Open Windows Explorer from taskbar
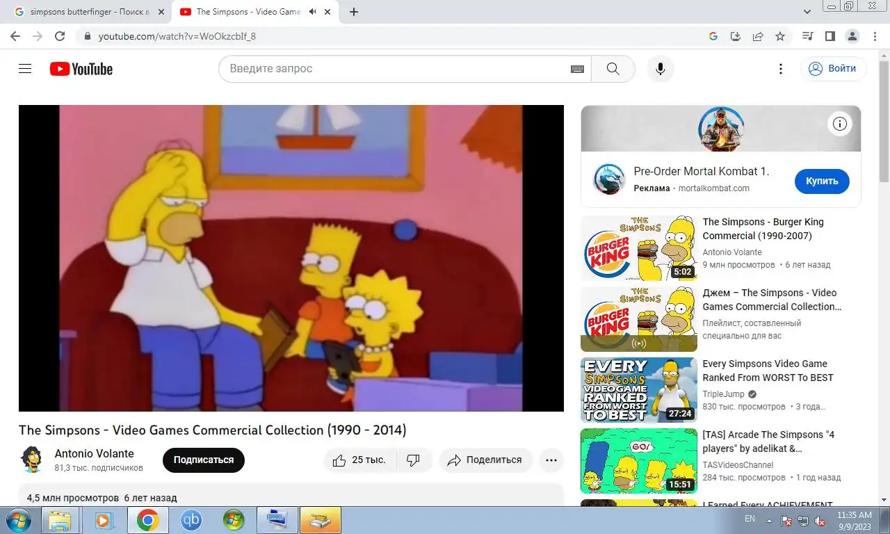 click(60, 520)
